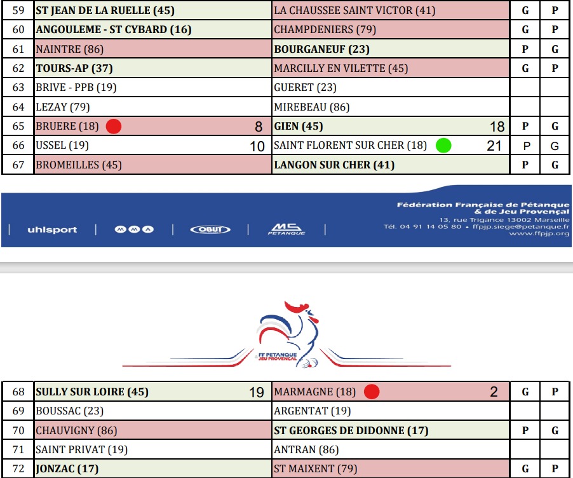Image resolution: width=573 pixels, height=478 pixels.
Task: Click the telephone and email contact line
Action: point(476,226)
